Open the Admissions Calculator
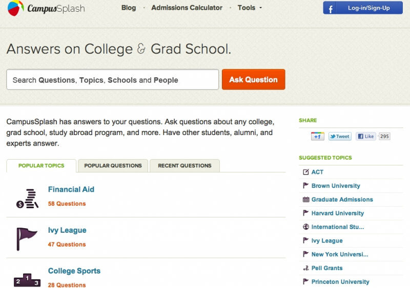The image size is (410, 288). [187, 8]
